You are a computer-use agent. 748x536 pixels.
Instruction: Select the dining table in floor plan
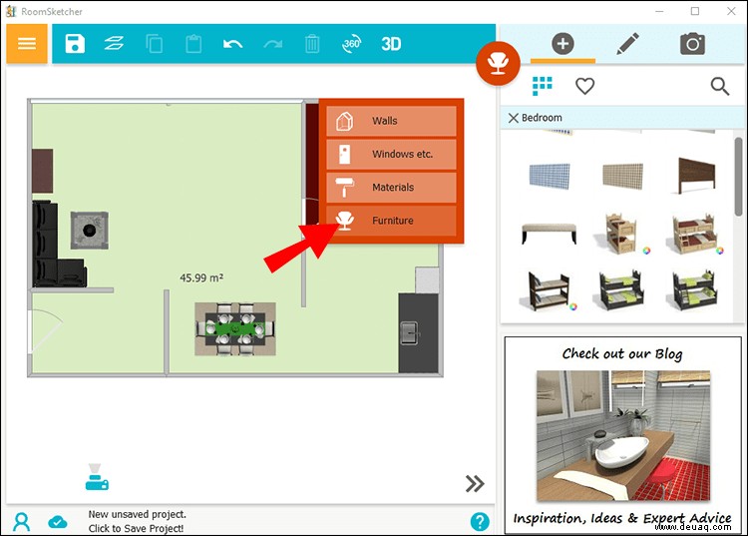point(235,329)
